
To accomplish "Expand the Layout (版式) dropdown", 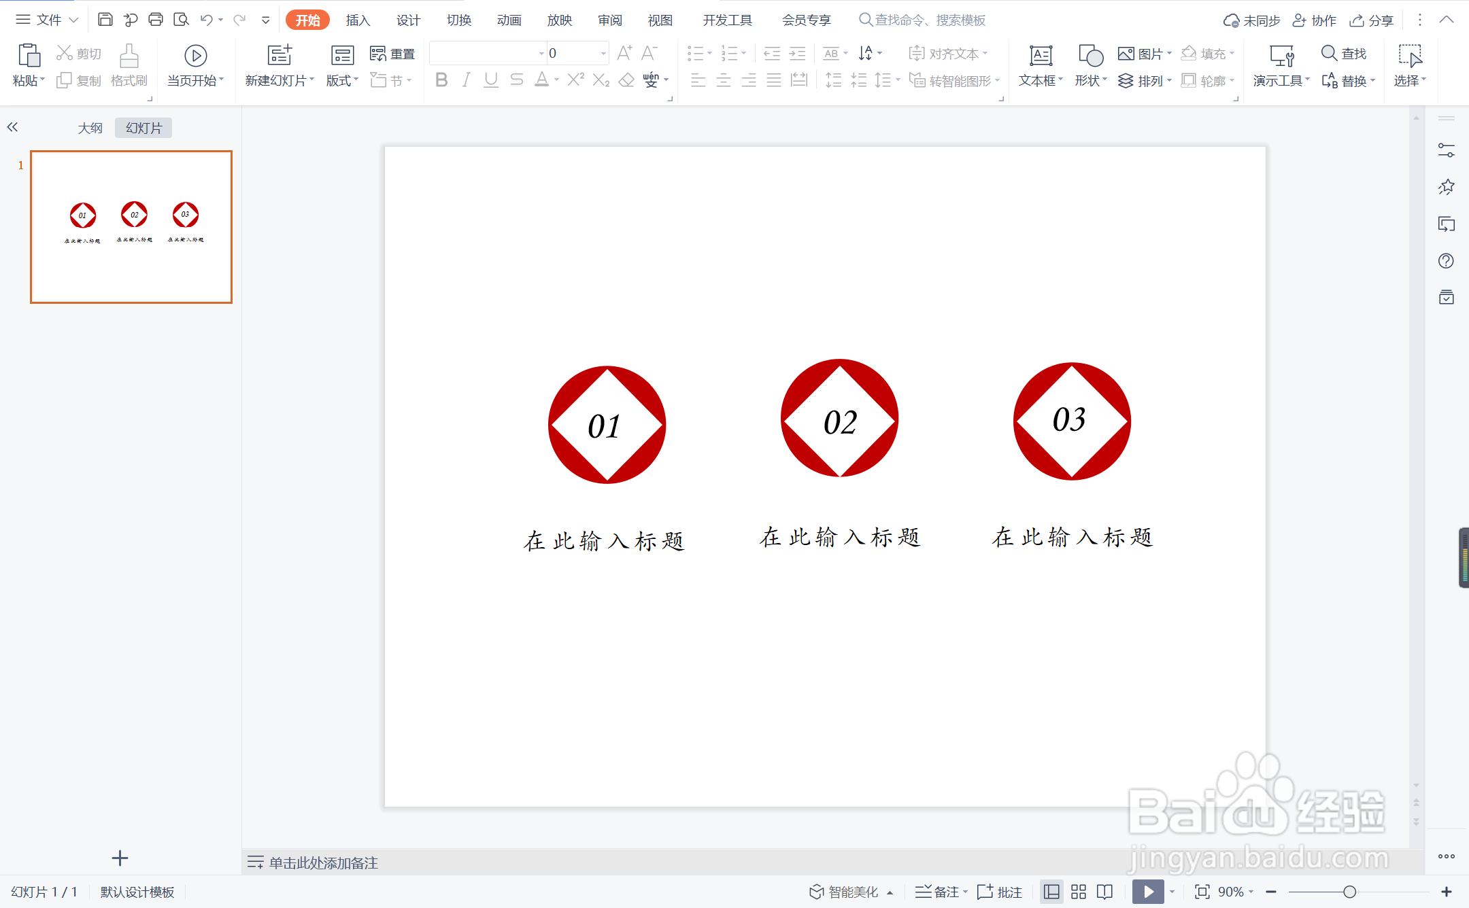I will 343,81.
